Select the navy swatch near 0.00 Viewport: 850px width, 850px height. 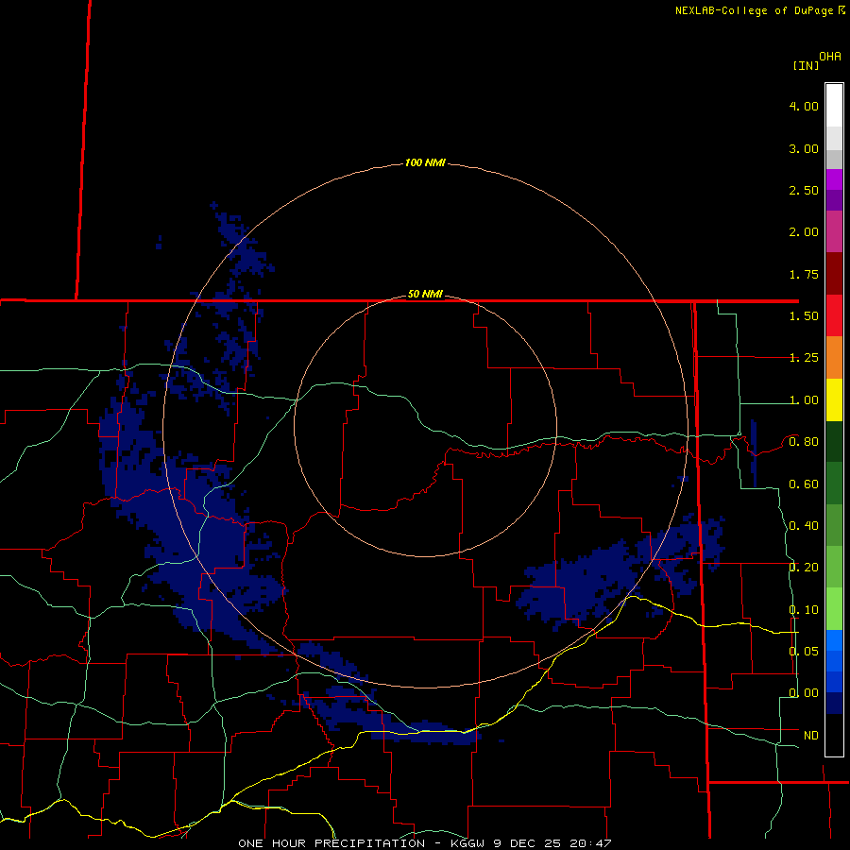click(834, 703)
